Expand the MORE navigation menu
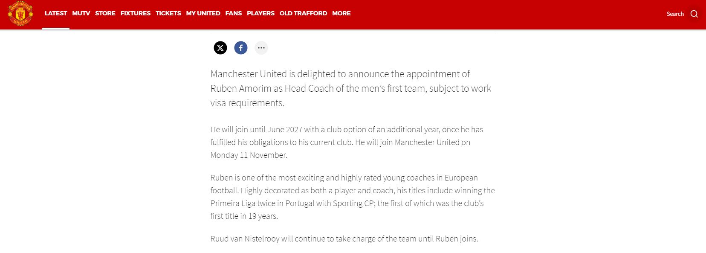706x253 pixels. pyautogui.click(x=341, y=13)
